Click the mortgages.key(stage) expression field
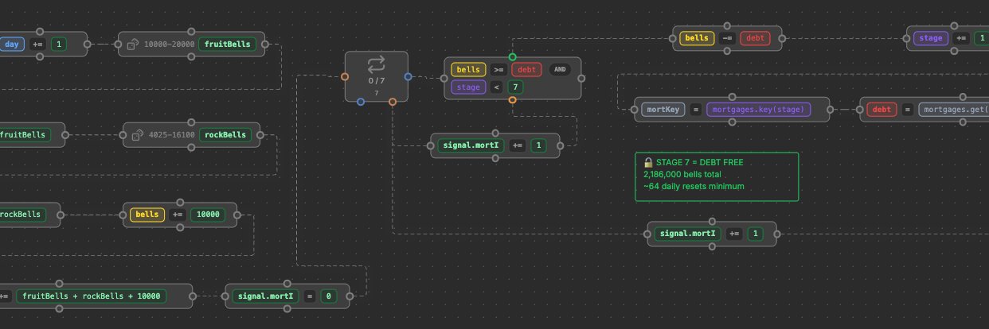 pyautogui.click(x=759, y=110)
